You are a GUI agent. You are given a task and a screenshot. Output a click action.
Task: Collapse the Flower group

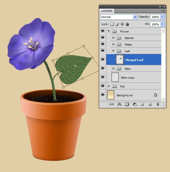[109, 31]
